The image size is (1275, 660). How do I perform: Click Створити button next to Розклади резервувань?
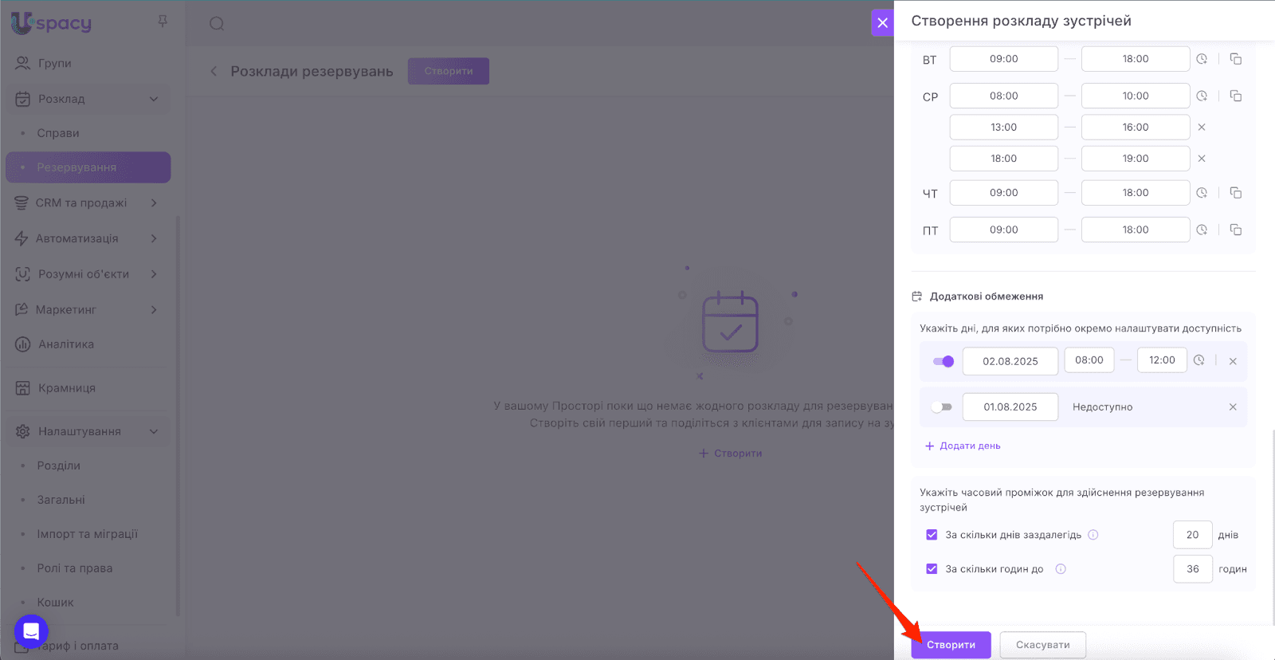(449, 71)
